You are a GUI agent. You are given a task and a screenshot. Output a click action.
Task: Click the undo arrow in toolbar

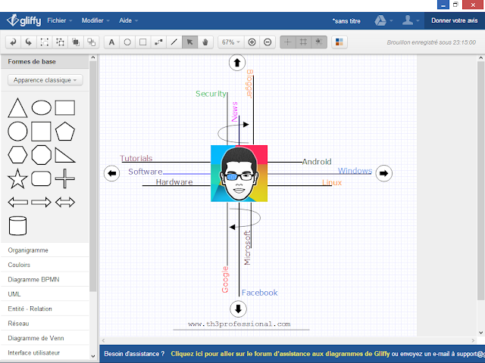pyautogui.click(x=13, y=42)
